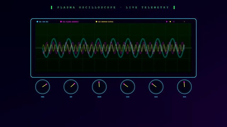Screen dimensions: 227x127
Task: Adjust the AMP knob dial
Action: (71, 87)
